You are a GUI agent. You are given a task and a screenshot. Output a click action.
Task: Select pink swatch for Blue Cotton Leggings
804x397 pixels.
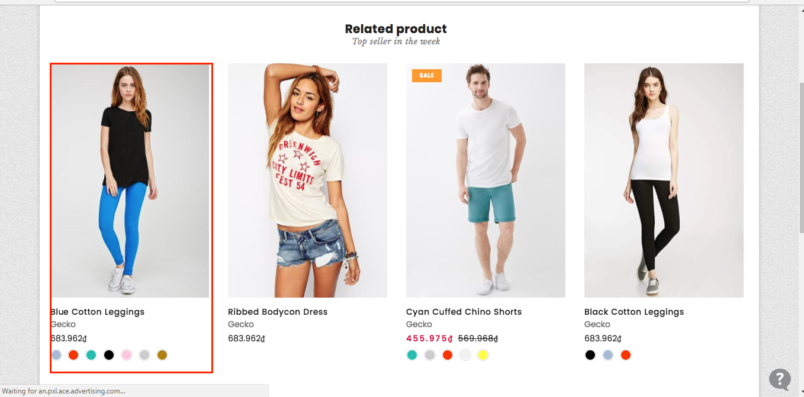[x=127, y=355]
